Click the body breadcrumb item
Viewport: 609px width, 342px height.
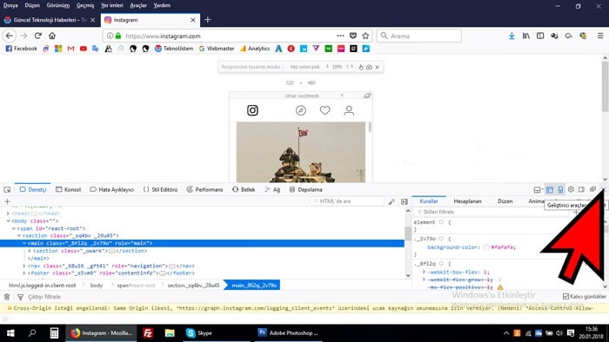(x=97, y=286)
